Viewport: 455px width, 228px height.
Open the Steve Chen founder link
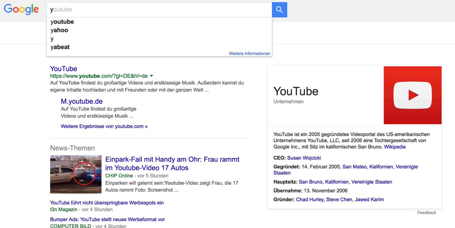[x=339, y=200]
